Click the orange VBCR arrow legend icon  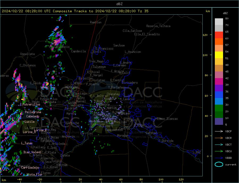click(219, 138)
